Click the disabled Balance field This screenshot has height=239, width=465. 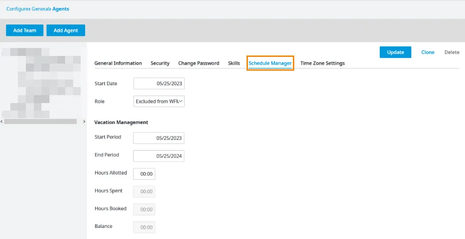[x=144, y=227]
